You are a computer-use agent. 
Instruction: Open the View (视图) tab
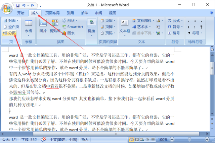pyautogui.click(x=113, y=13)
